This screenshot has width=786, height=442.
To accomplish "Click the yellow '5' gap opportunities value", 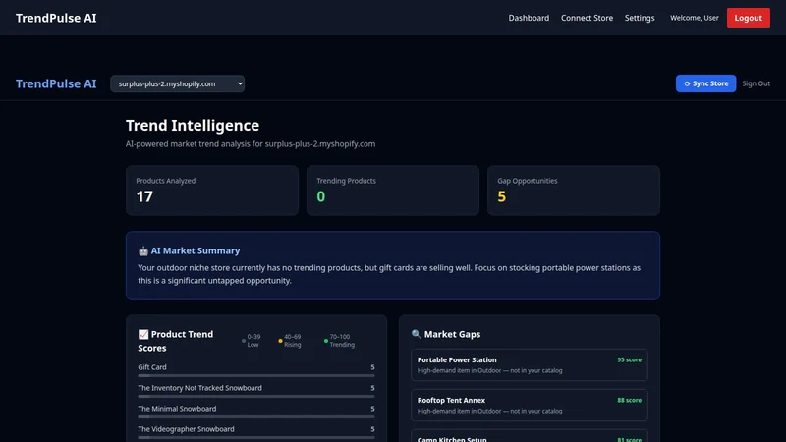I will (502, 196).
